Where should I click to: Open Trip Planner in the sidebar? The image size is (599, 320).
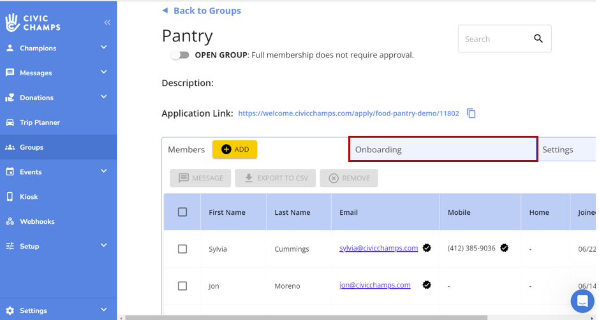point(40,122)
